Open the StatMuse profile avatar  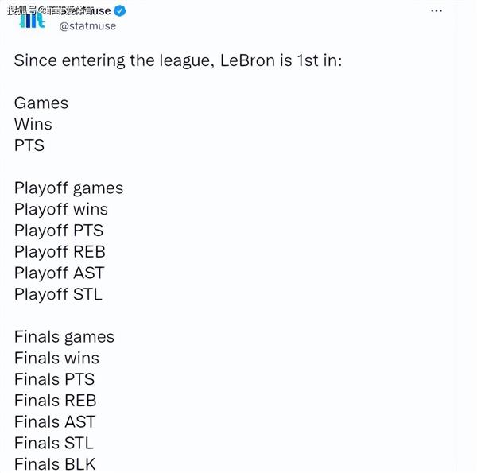(32, 18)
